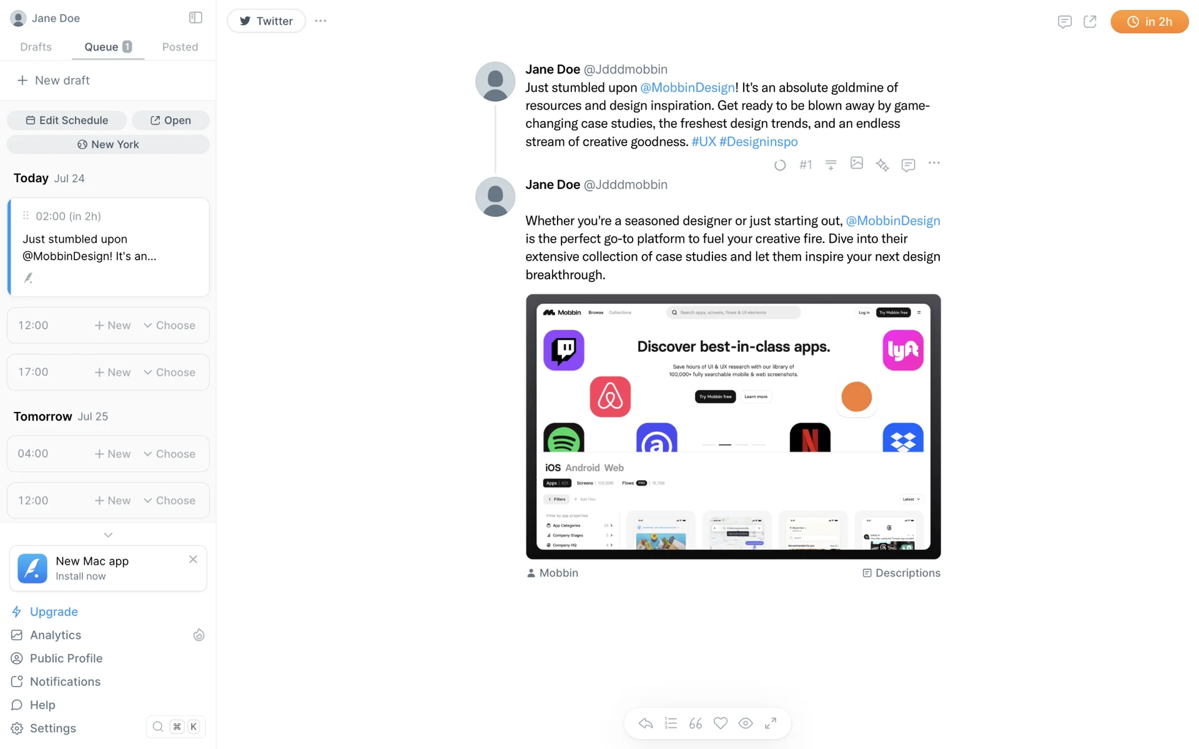Screen dimensions: 1199x749
Task: Toggle the sidebar panel icon
Action: tap(195, 17)
